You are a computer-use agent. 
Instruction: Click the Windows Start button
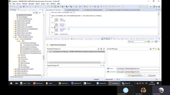coord(11,83)
